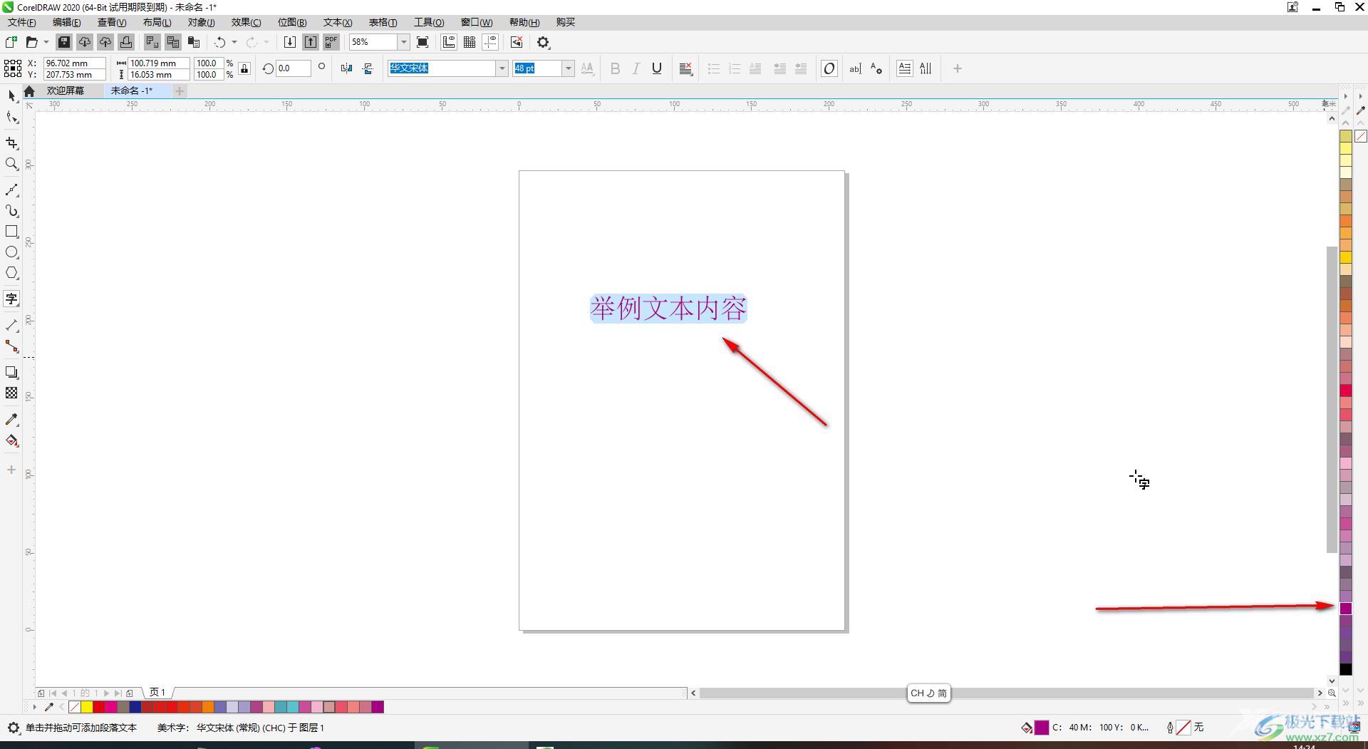The image size is (1368, 749).
Task: Select the Color Eyedropper tool
Action: (x=11, y=420)
